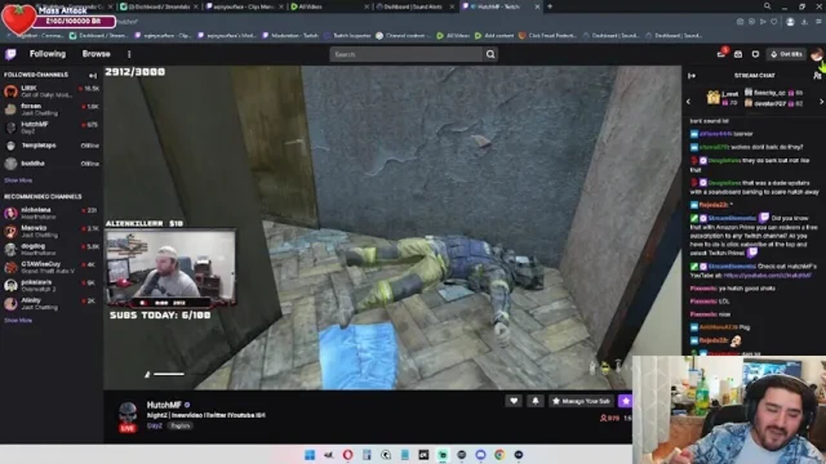Open the user avatar menu
Screen dimensions: 826x464
click(816, 54)
